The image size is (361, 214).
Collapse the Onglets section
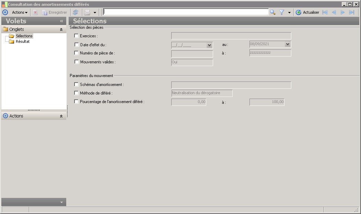pyautogui.click(x=61, y=29)
